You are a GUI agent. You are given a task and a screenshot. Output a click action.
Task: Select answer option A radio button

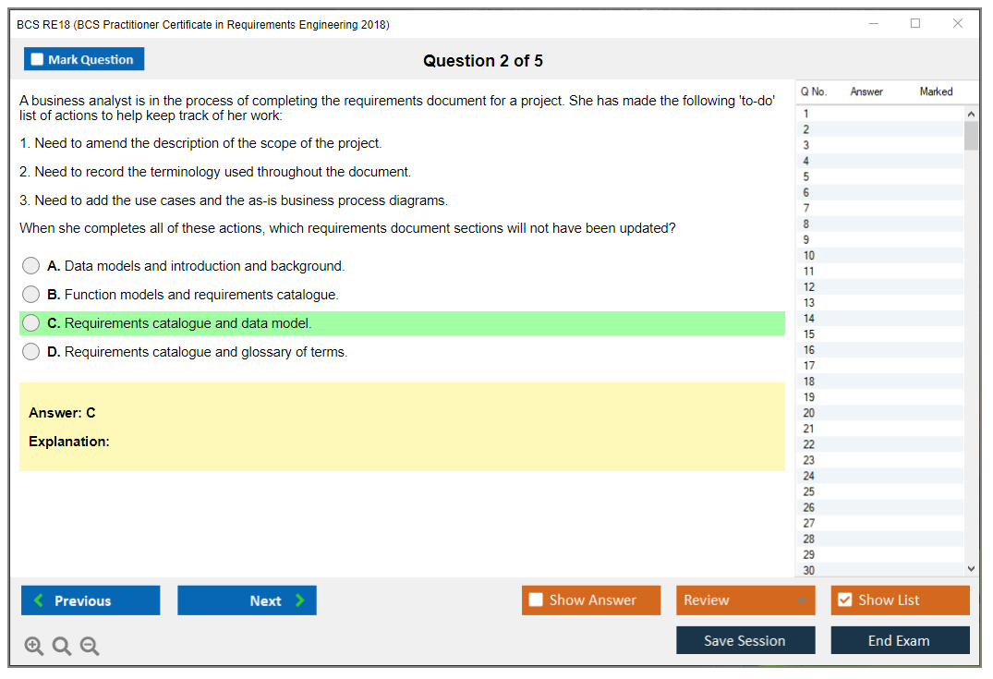pyautogui.click(x=31, y=266)
